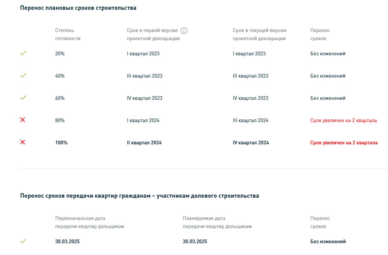
Task: Select the 'Перенос сроков передачи квартир' section heading
Action: point(140,196)
